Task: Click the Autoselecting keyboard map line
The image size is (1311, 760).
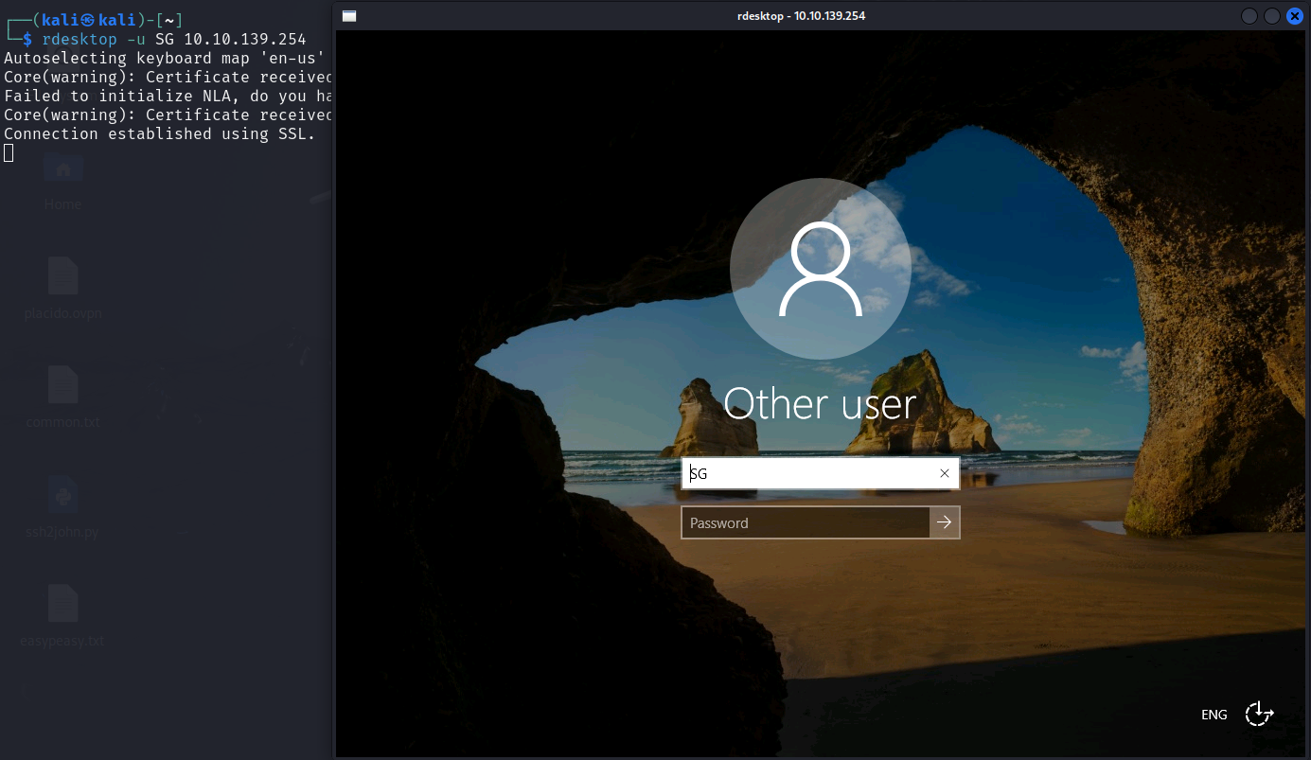Action: click(x=165, y=58)
